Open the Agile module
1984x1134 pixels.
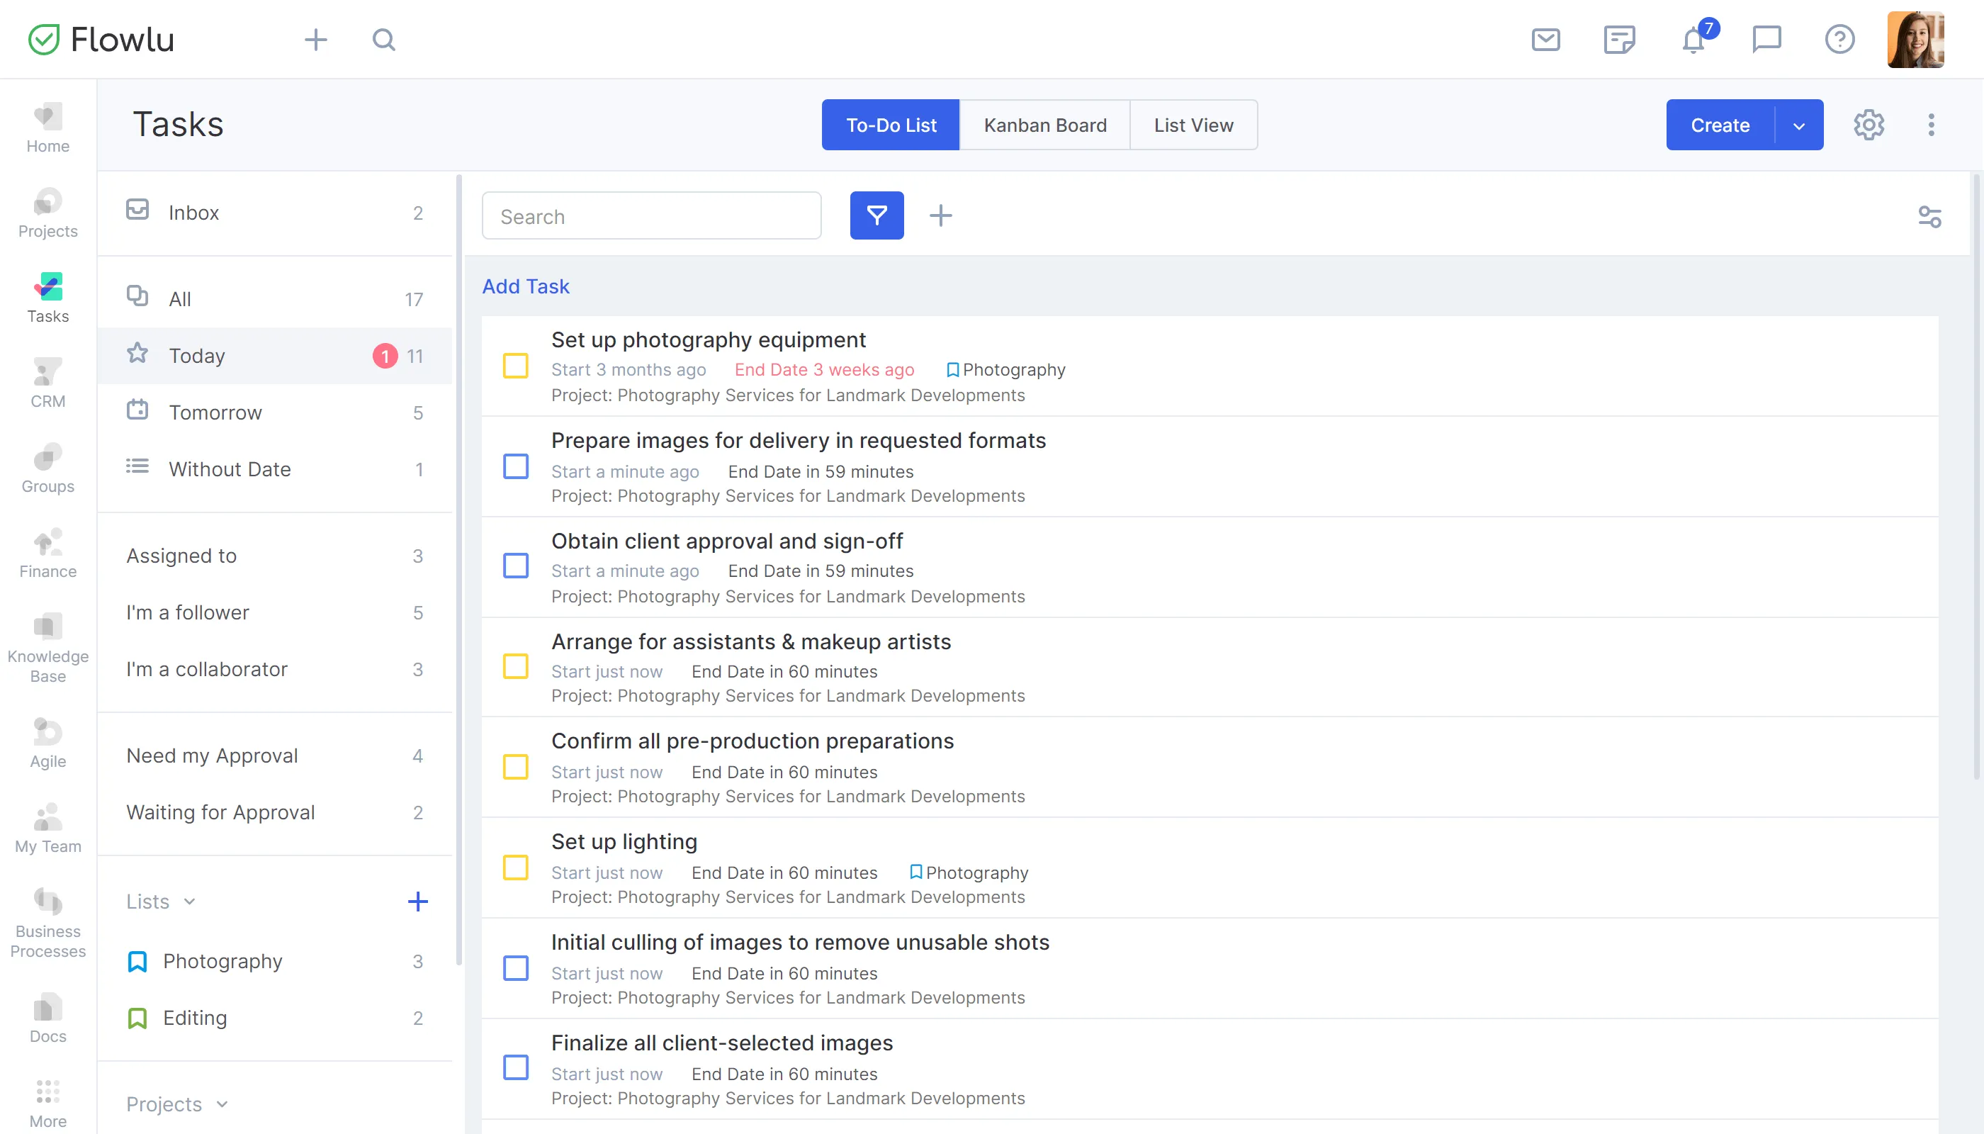(47, 743)
